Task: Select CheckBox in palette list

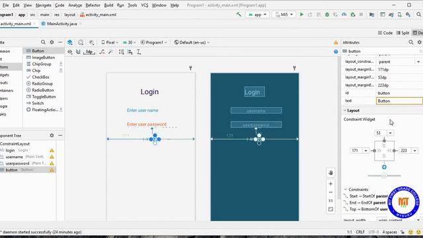Action: 40,77
